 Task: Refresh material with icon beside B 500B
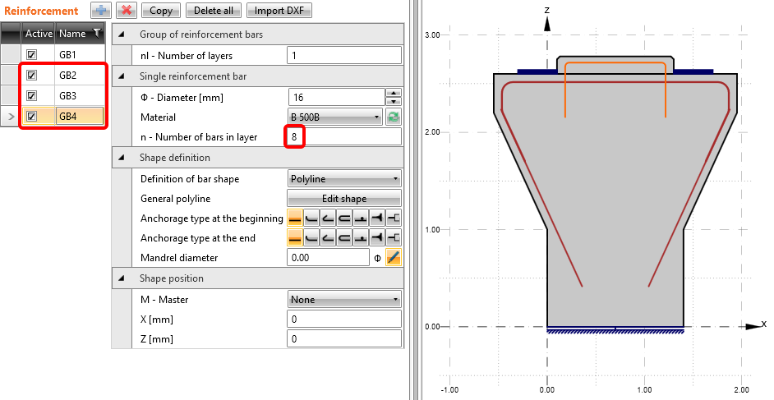pos(394,117)
